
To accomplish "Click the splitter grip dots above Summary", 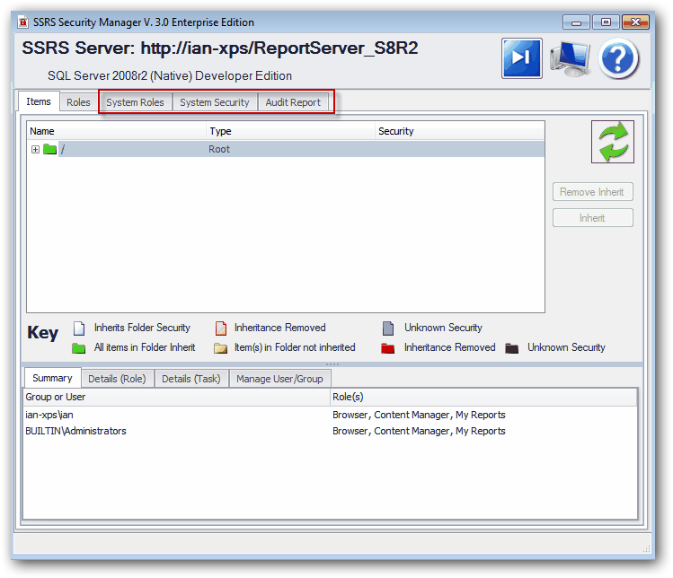I will [332, 364].
